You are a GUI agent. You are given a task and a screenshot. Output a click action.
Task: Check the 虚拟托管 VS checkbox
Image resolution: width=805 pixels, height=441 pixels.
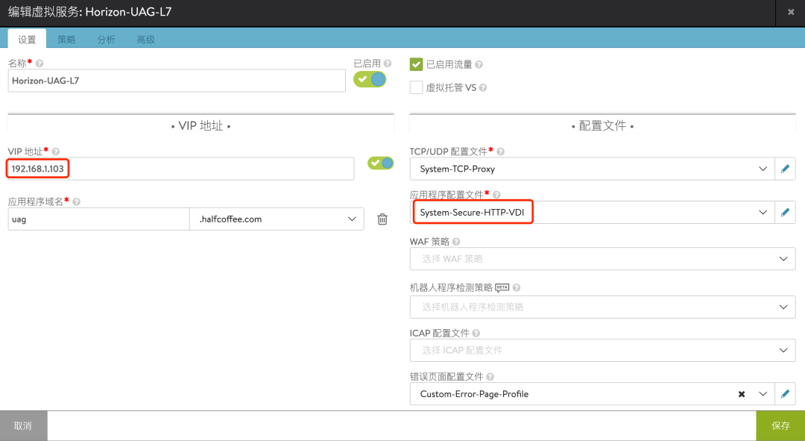[416, 87]
